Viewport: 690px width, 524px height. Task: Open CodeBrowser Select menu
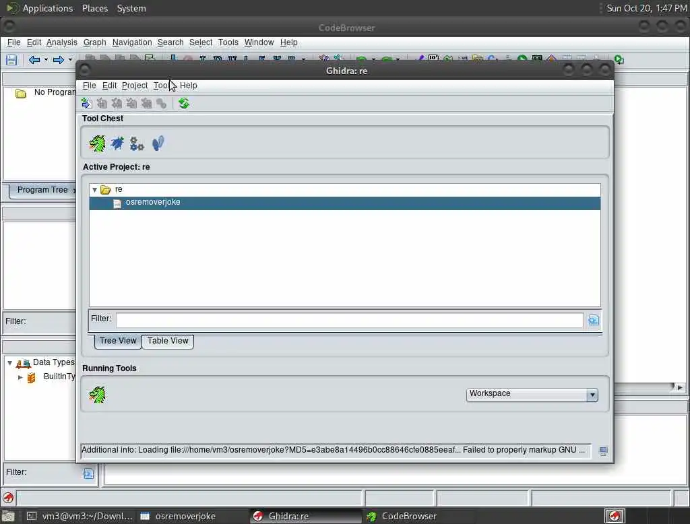click(x=201, y=42)
